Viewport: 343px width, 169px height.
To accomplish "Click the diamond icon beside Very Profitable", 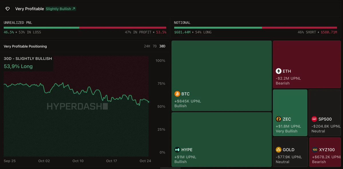I will tap(8, 9).
